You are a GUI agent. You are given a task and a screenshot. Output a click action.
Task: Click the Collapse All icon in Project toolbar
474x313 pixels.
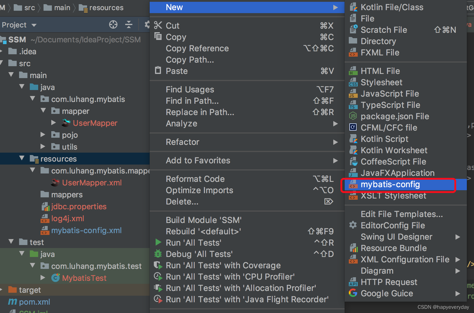click(129, 24)
